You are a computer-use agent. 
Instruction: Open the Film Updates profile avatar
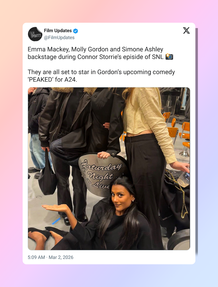[x=35, y=34]
